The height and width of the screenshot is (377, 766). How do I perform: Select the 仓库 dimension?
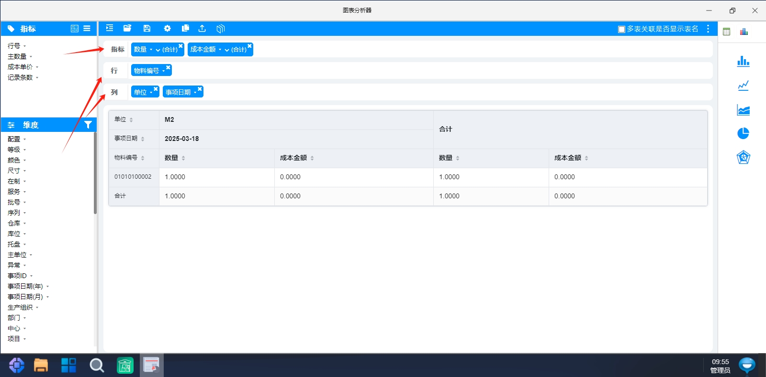pyautogui.click(x=14, y=223)
